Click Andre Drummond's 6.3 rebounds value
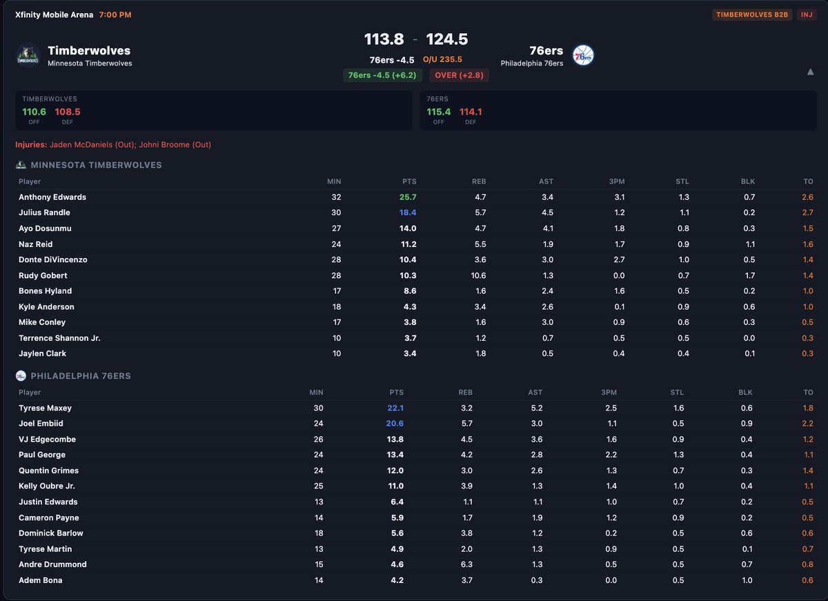 (466, 564)
